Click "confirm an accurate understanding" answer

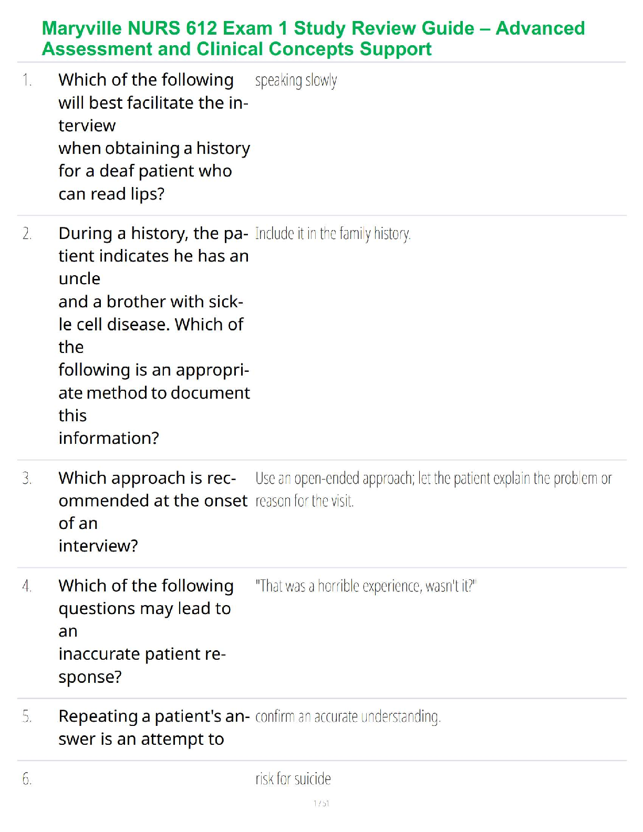tap(348, 717)
